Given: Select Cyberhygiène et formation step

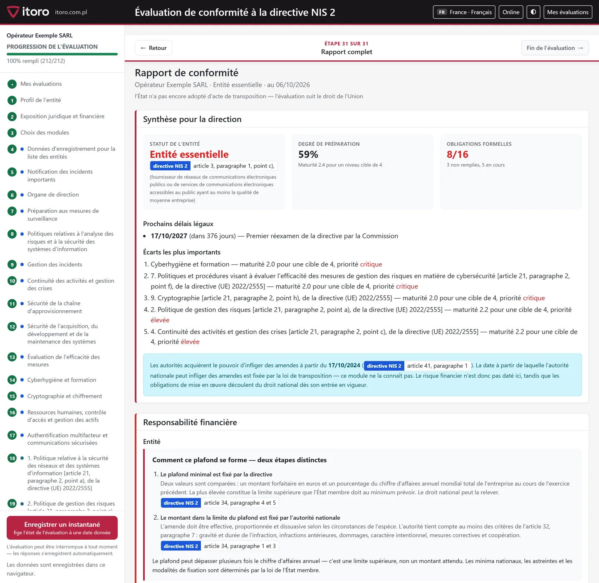Looking at the screenshot, I should 62,380.
